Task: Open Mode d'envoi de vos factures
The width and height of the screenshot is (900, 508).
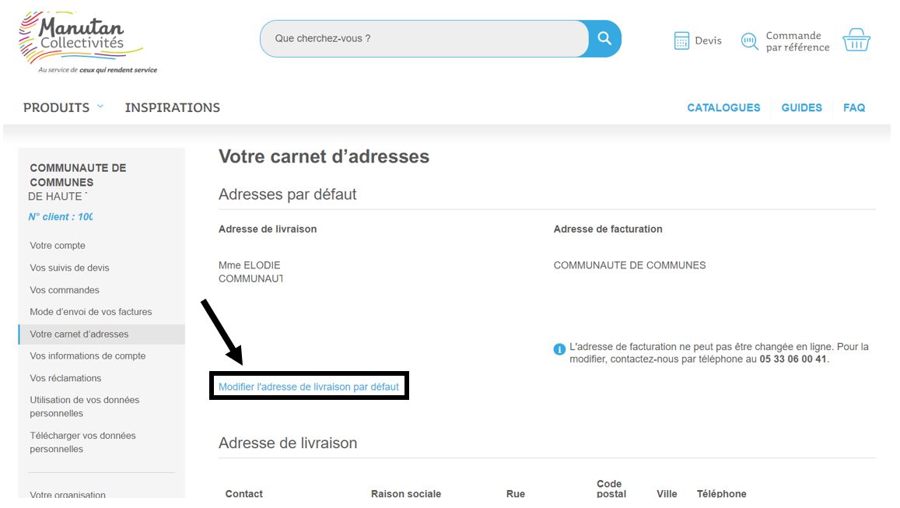Action: click(91, 312)
